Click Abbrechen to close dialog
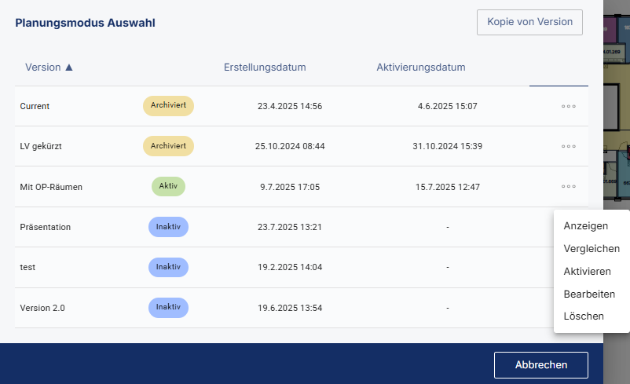 pos(540,364)
